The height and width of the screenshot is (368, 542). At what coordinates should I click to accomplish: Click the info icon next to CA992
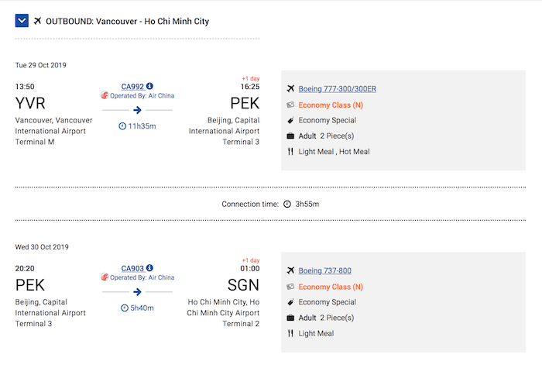[149, 86]
